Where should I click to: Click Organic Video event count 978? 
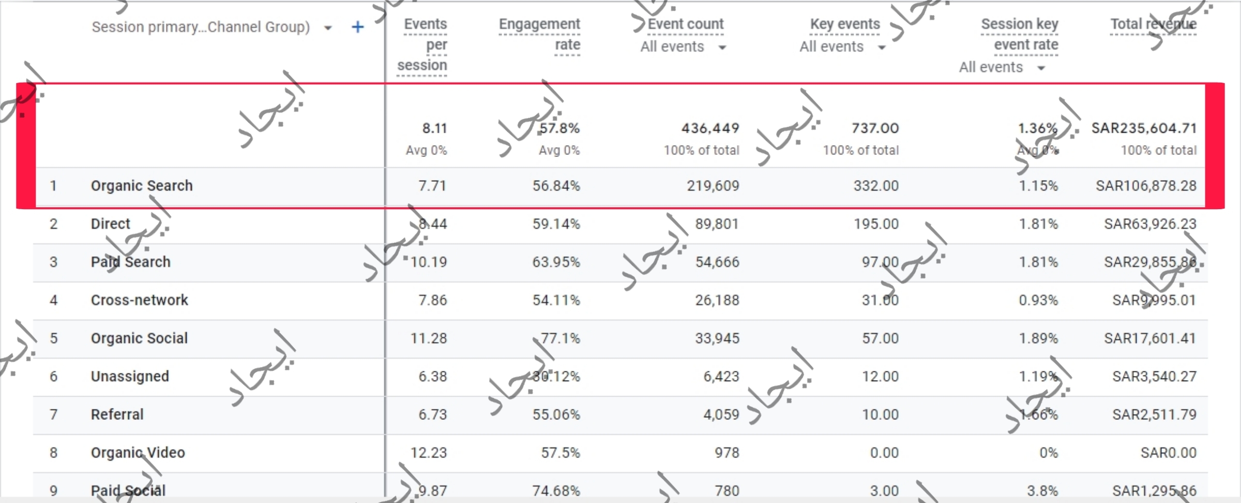tap(727, 453)
